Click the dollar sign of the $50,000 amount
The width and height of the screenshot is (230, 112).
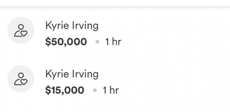click(x=48, y=42)
